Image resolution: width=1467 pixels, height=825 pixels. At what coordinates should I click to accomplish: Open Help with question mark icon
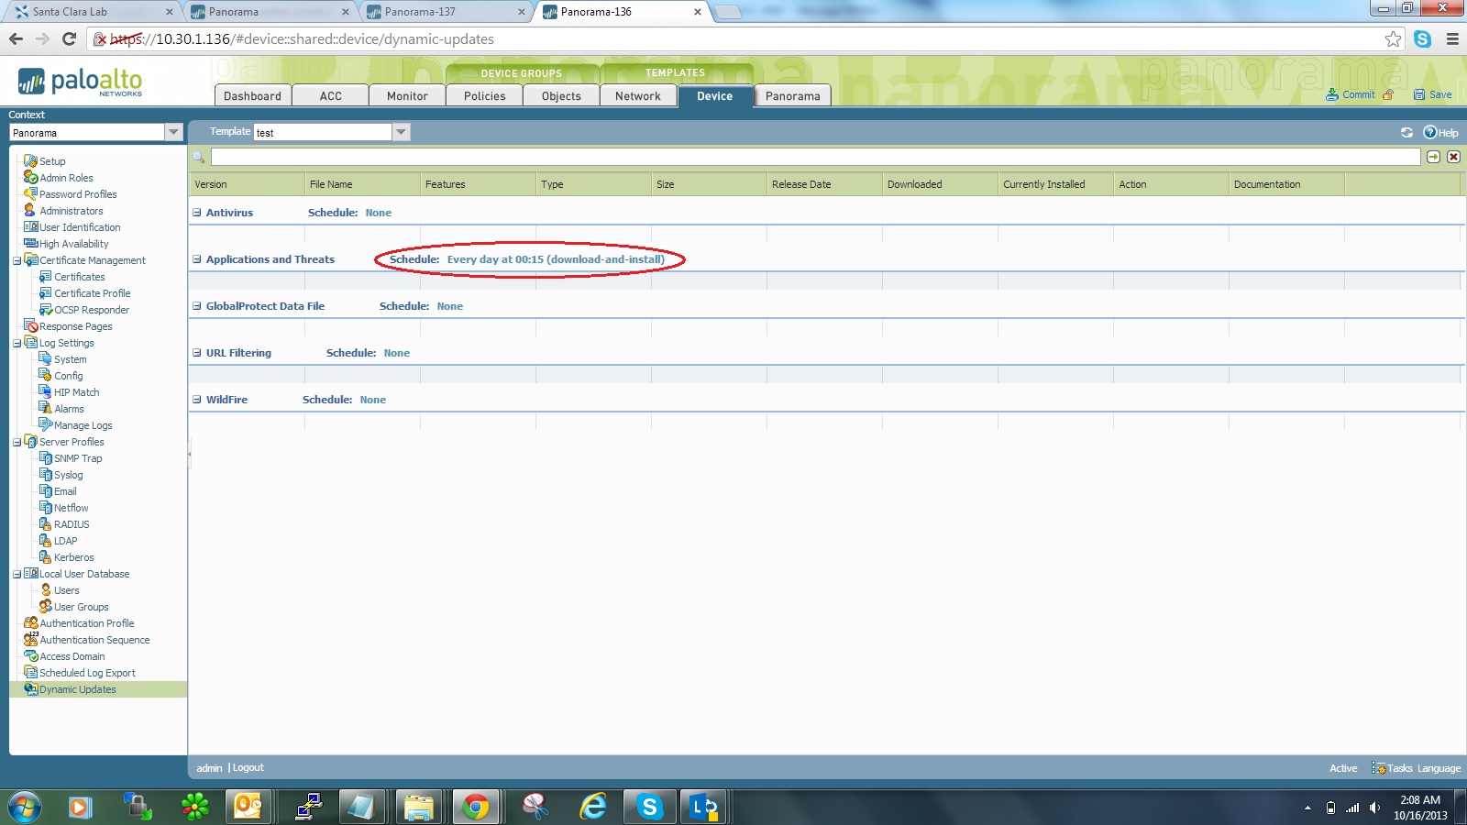click(1429, 133)
